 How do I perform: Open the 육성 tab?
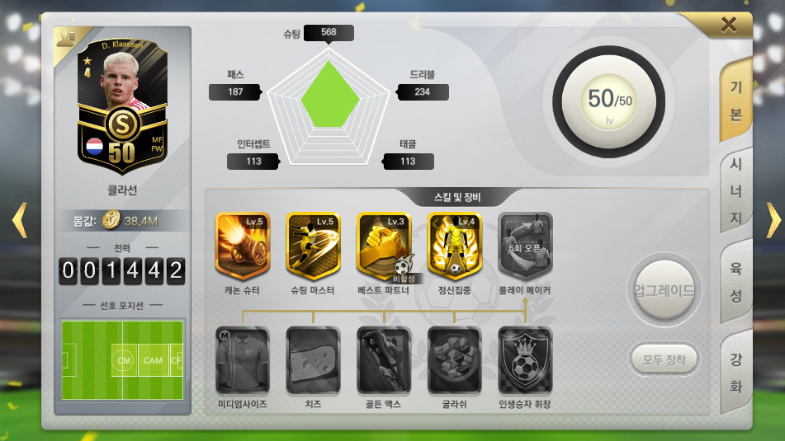click(735, 282)
